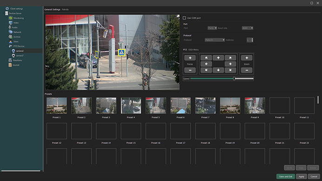Pan camera right with arrow button
The height and width of the screenshot is (181, 322).
[x=230, y=64]
